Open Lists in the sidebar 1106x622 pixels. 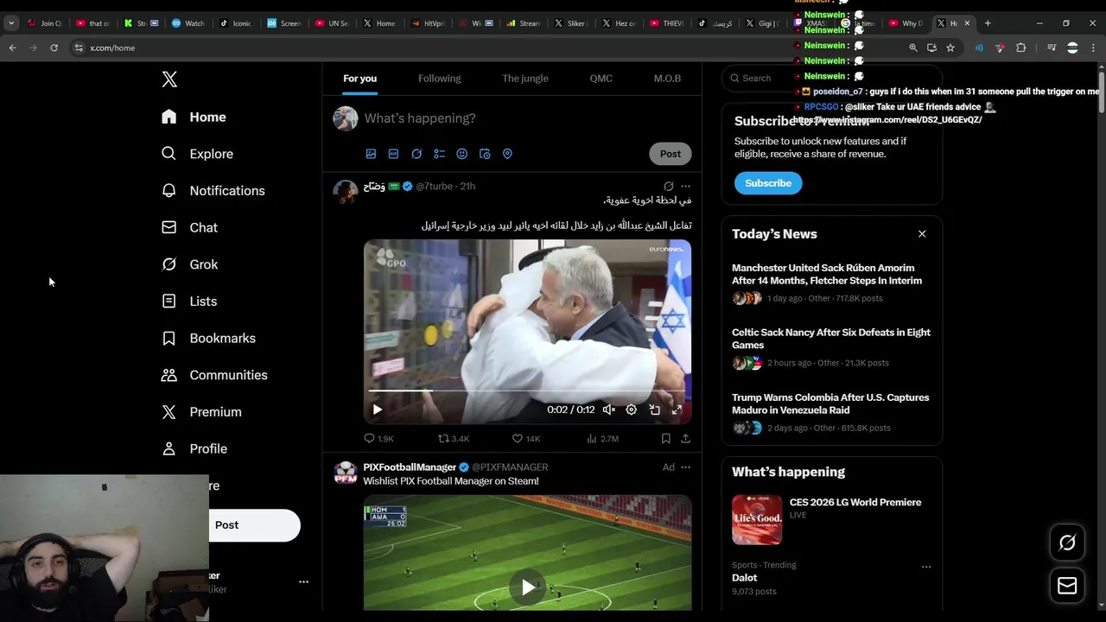[x=188, y=301]
